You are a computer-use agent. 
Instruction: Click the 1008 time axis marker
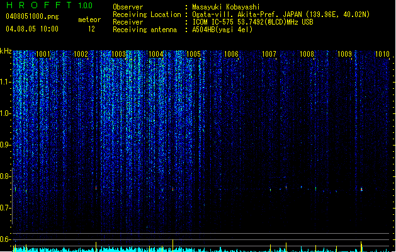307,54
